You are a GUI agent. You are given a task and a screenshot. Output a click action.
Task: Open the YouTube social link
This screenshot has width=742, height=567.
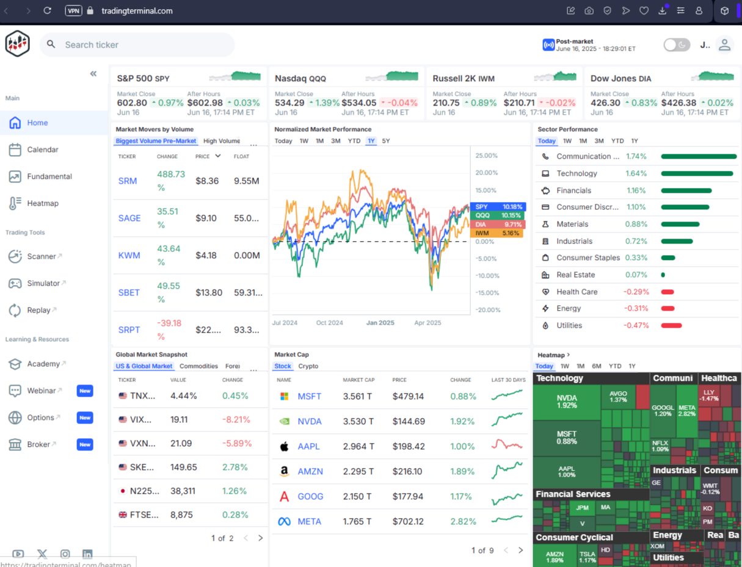[x=18, y=554]
